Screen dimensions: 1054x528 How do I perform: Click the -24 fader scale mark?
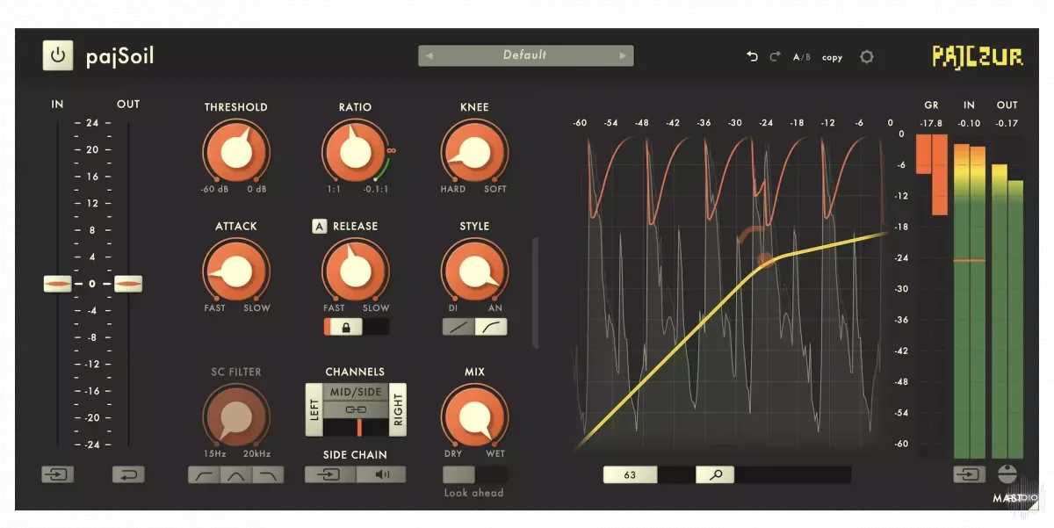tap(91, 445)
